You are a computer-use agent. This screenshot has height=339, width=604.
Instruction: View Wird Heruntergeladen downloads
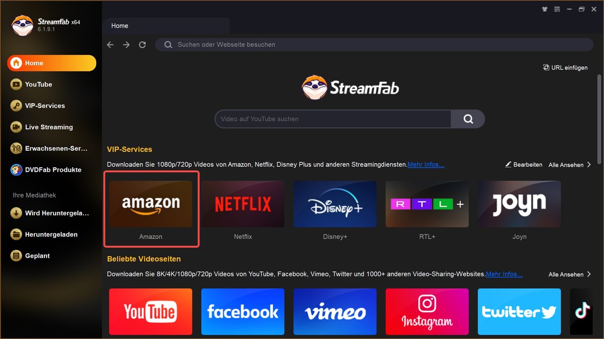pyautogui.click(x=51, y=213)
